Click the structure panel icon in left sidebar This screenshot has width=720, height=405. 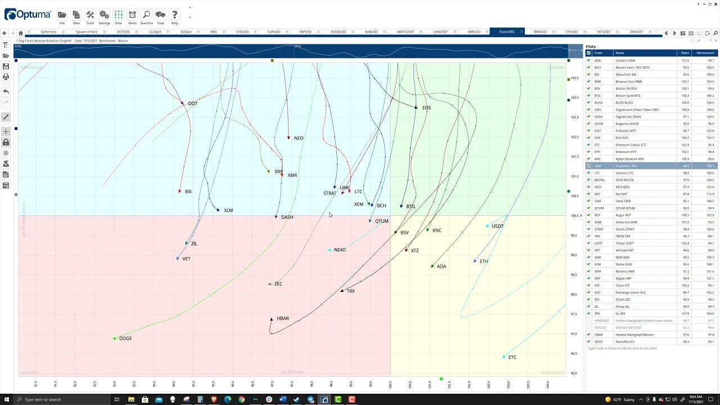point(6,45)
